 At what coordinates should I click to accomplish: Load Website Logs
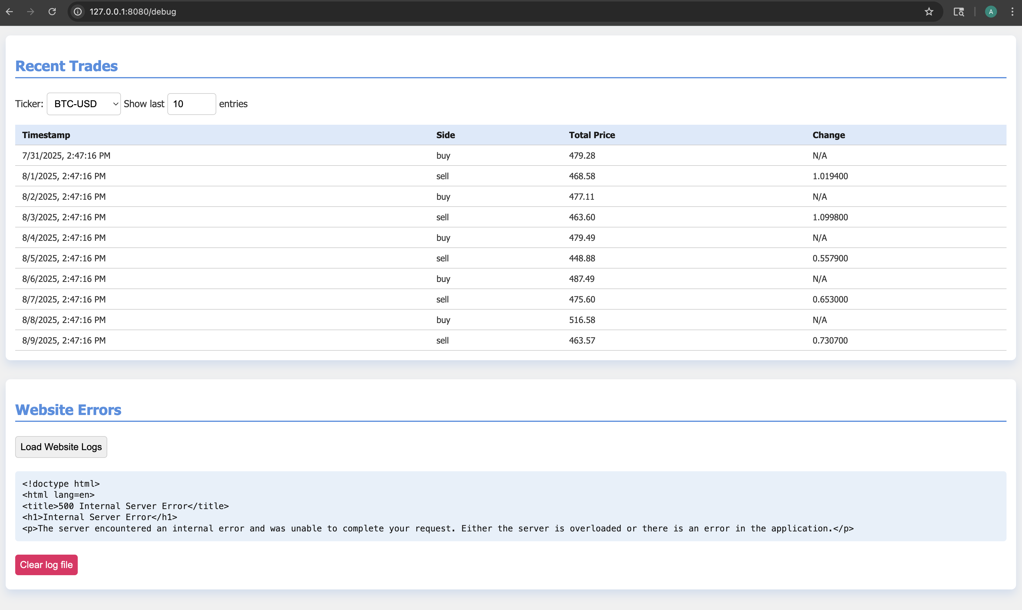61,447
